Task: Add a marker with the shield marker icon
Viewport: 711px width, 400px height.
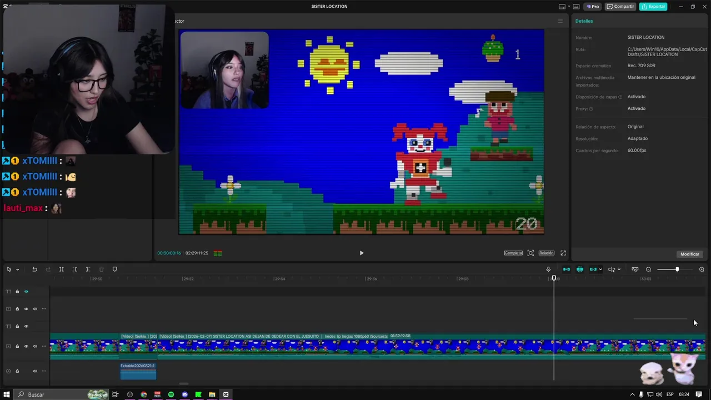Action: click(114, 269)
